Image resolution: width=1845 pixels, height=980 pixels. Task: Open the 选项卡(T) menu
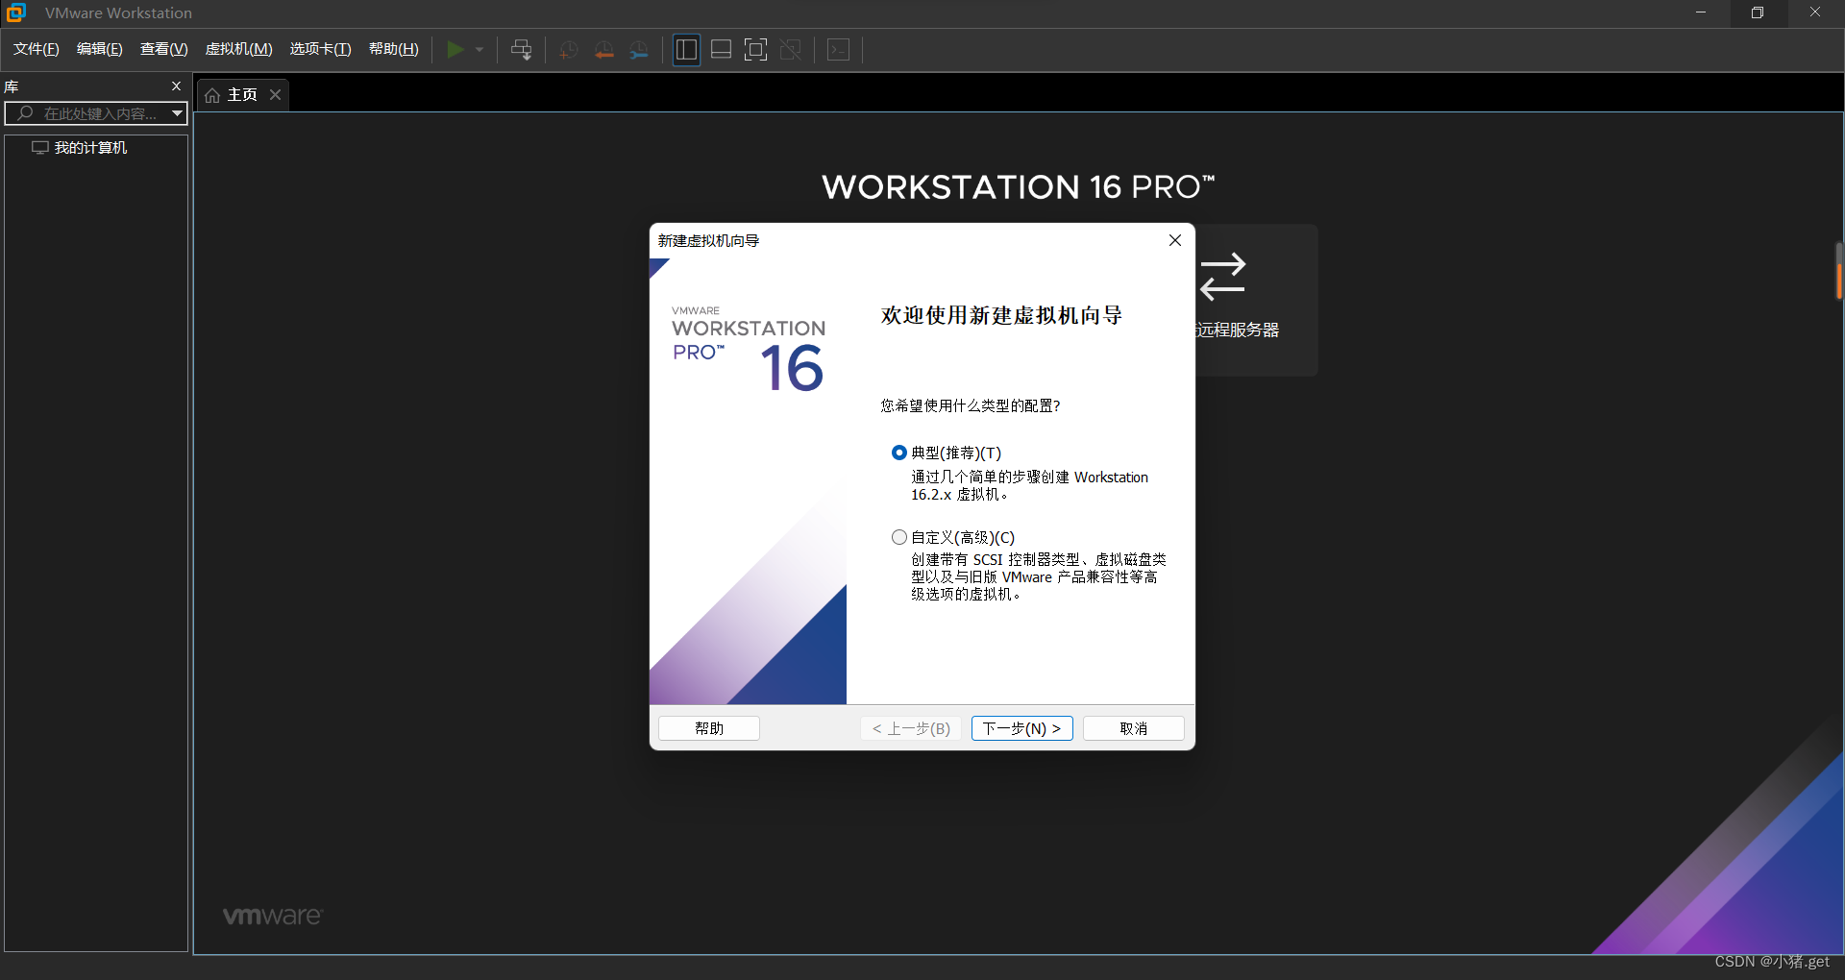click(321, 49)
